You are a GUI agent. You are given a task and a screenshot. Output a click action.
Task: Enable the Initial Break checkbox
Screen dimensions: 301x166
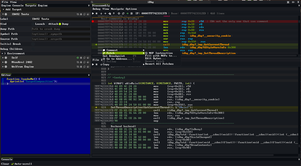coord(33,44)
